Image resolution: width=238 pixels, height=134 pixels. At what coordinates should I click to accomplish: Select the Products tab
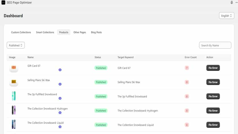coord(64,32)
